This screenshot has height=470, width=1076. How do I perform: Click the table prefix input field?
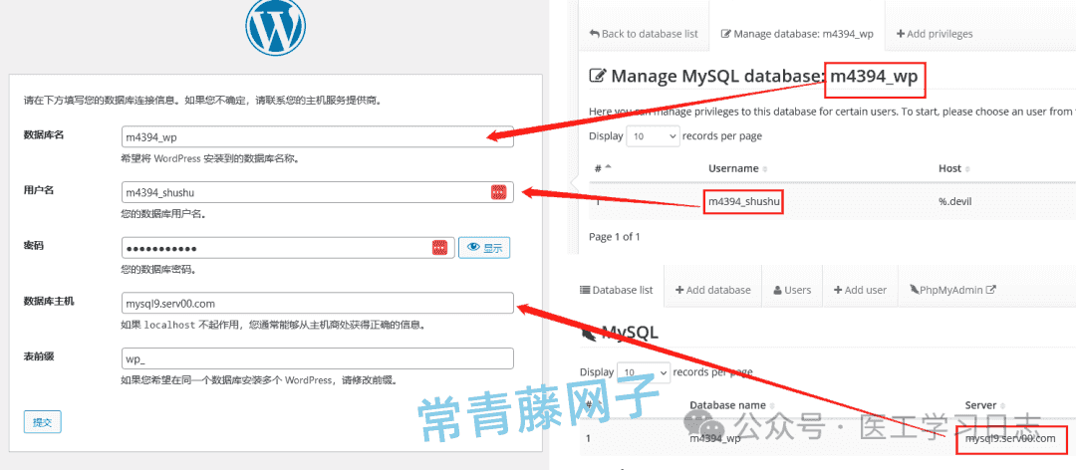coord(317,358)
